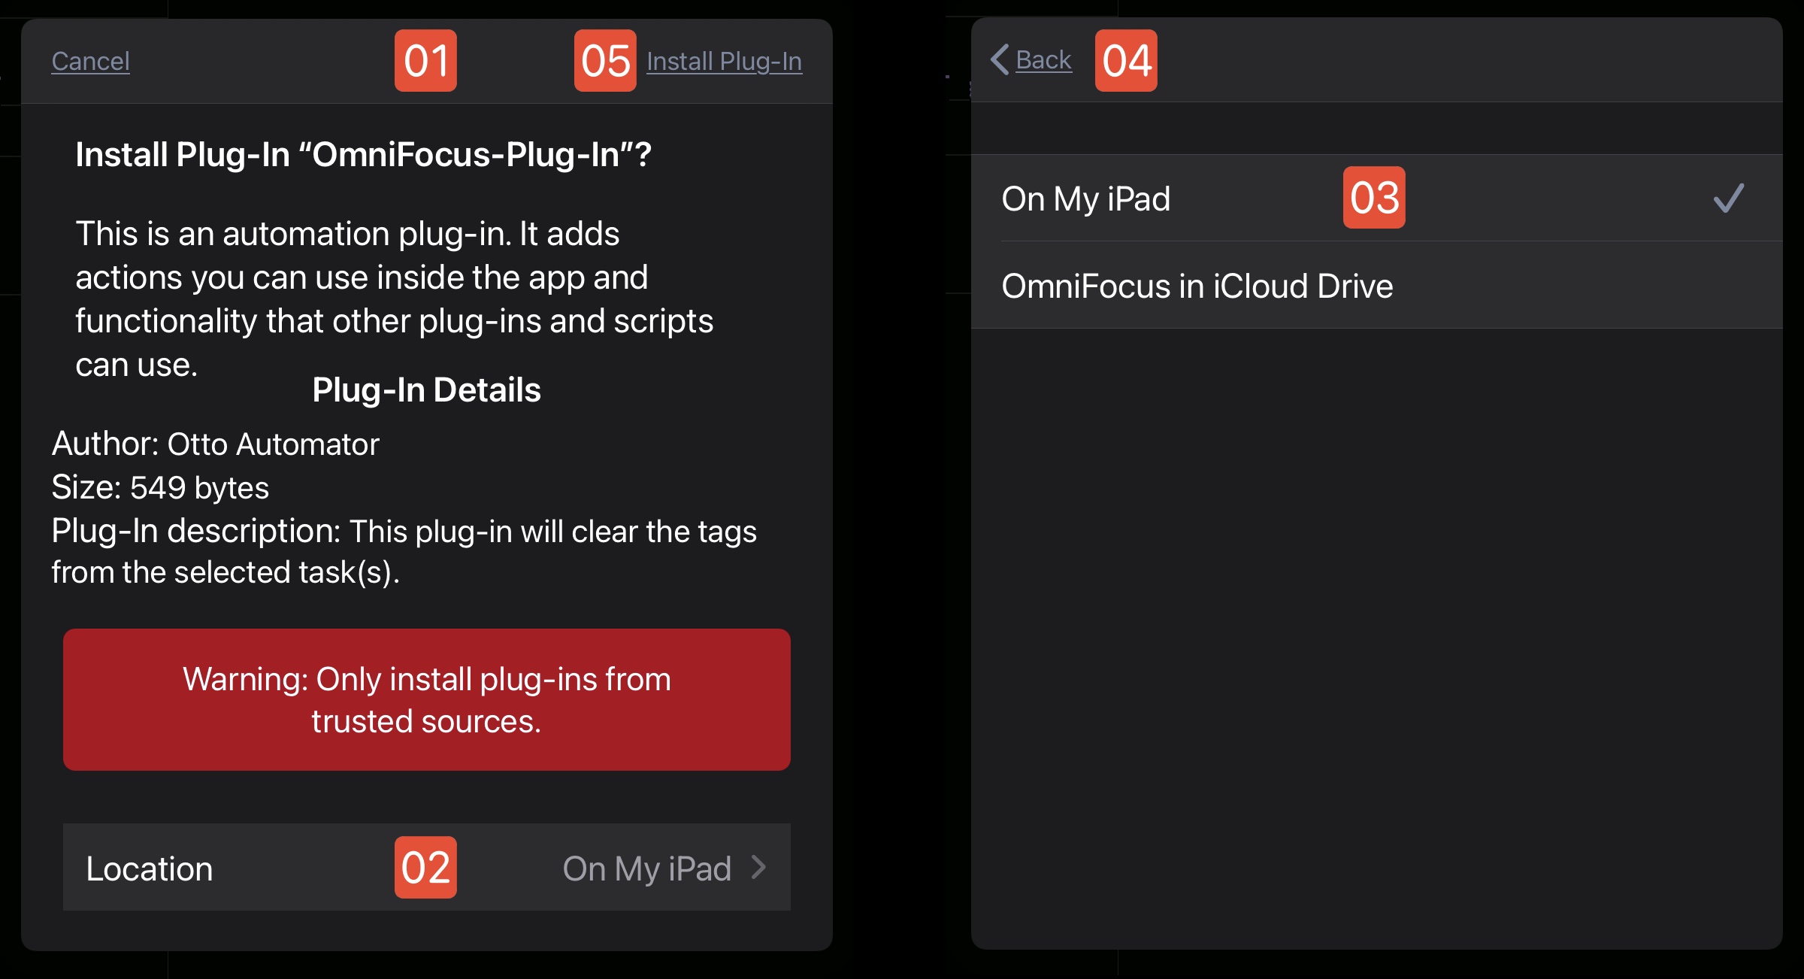Click the grey 'On My iPad' location value
This screenshot has width=1804, height=979.
coord(646,868)
